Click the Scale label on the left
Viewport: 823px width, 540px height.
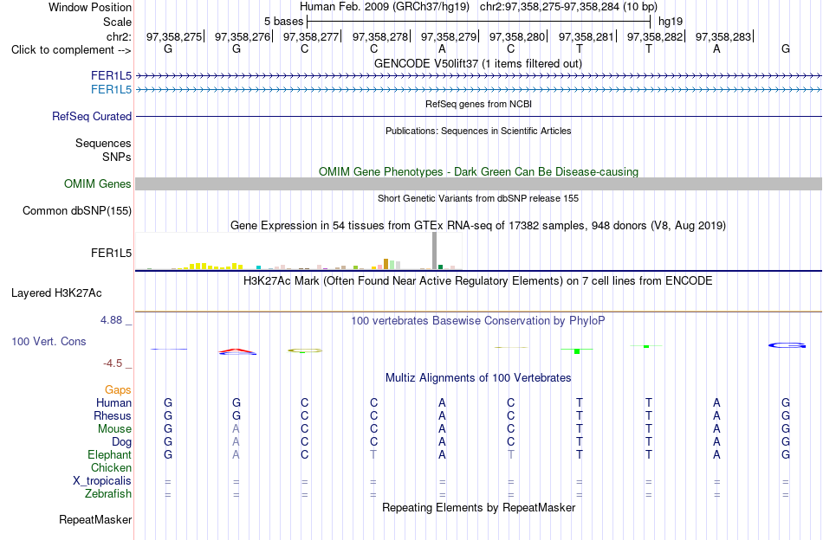(118, 22)
